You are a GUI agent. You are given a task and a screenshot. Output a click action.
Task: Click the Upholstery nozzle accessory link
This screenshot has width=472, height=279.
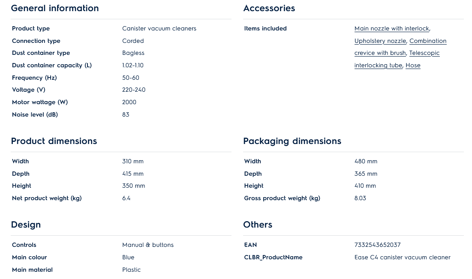[x=380, y=41]
